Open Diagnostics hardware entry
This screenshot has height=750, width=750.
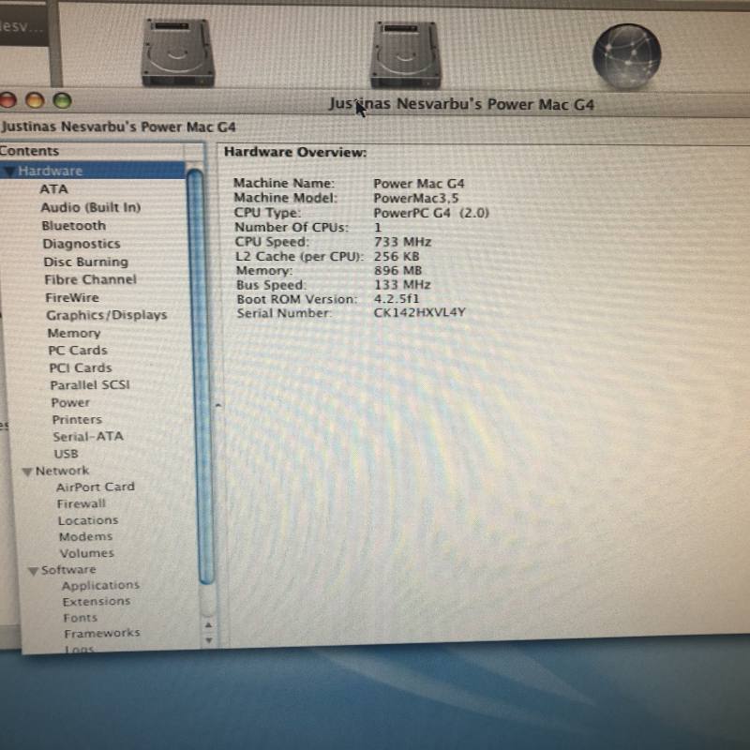tap(82, 244)
